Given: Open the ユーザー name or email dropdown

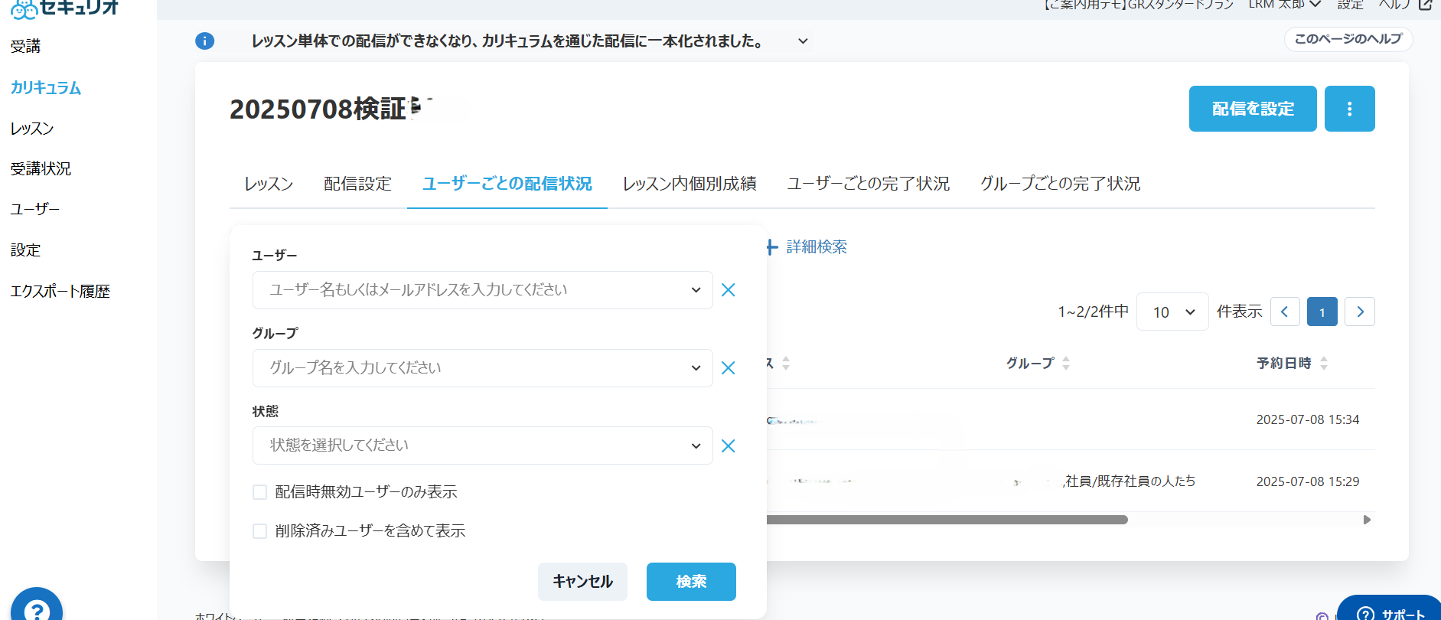Looking at the screenshot, I should (482, 290).
